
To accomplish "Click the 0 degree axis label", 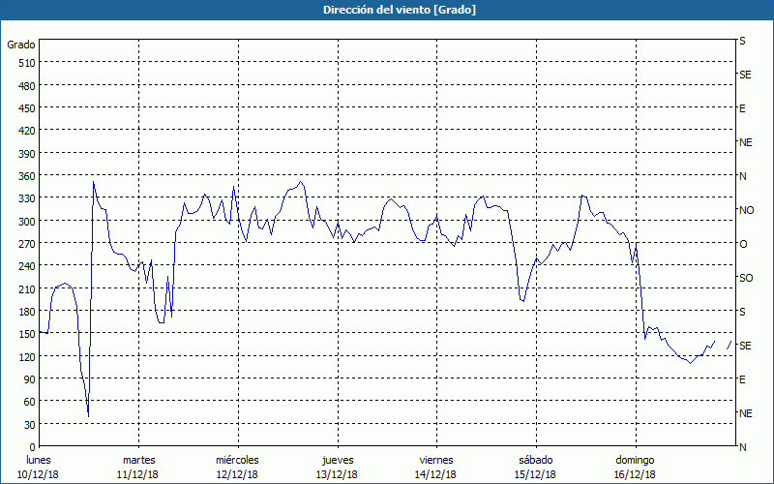I will 33,447.
